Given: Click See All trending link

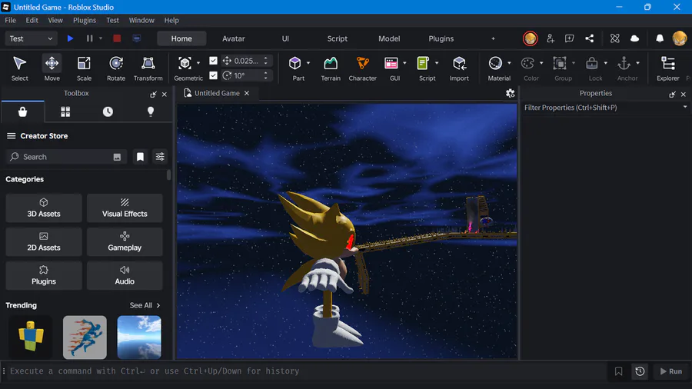Looking at the screenshot, I should (x=145, y=305).
